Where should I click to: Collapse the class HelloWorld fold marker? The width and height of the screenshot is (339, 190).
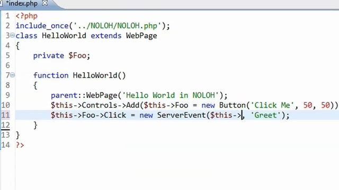(13, 35)
